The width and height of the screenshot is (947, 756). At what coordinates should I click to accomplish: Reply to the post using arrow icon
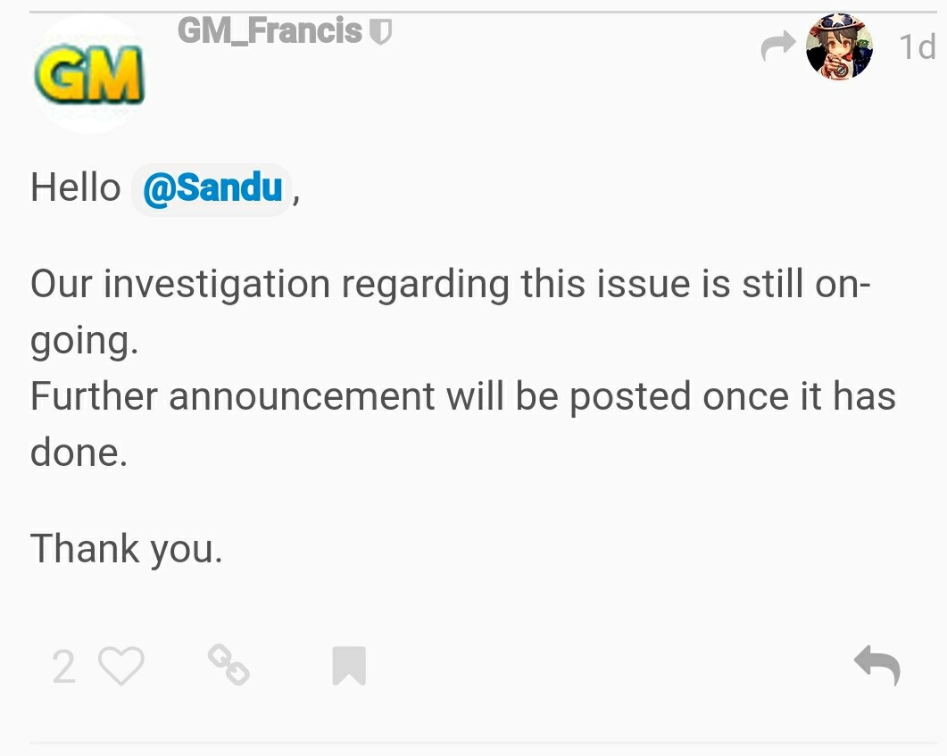876,666
